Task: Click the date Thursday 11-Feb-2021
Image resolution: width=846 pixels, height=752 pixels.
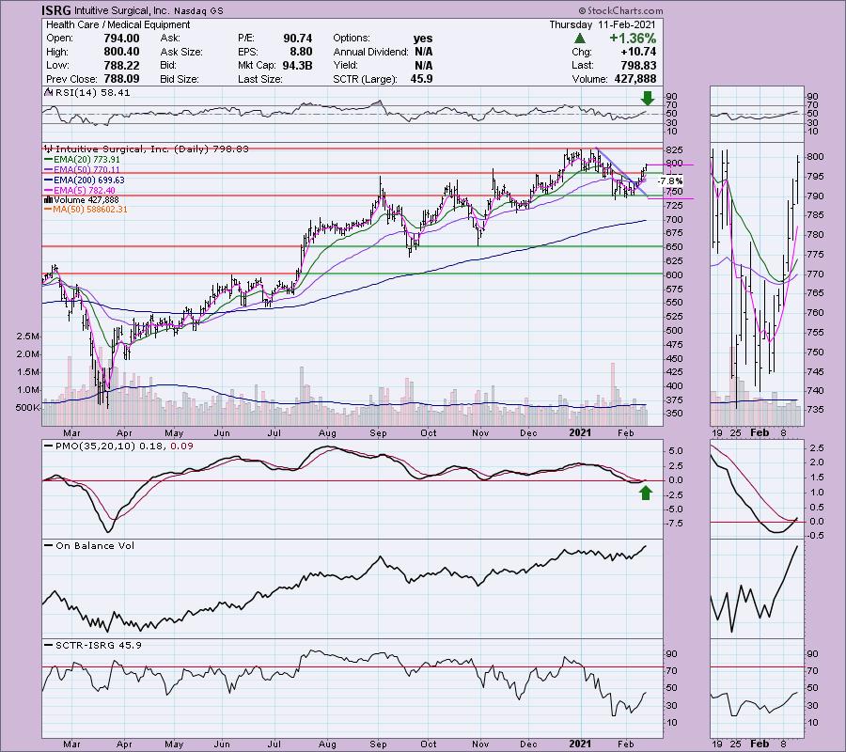Action: pyautogui.click(x=603, y=24)
